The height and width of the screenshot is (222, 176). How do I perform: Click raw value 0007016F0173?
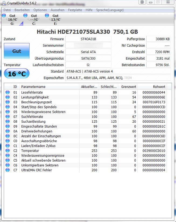tap(154, 102)
